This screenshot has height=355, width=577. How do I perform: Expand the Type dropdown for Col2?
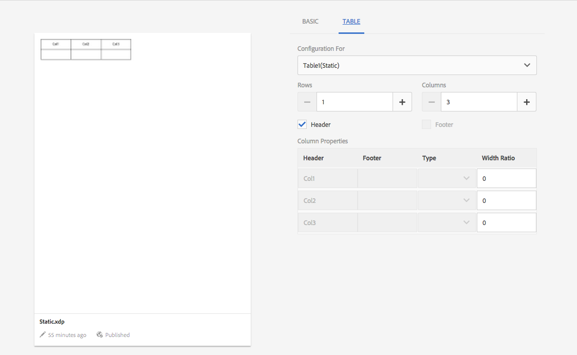click(x=446, y=200)
